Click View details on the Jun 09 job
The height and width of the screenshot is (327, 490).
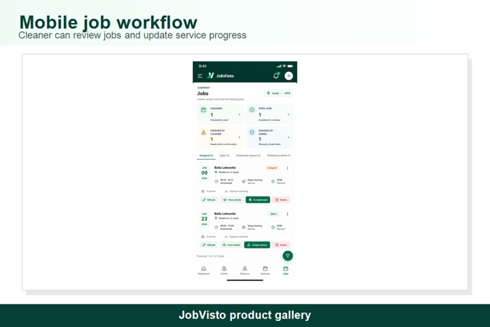pyautogui.click(x=232, y=200)
